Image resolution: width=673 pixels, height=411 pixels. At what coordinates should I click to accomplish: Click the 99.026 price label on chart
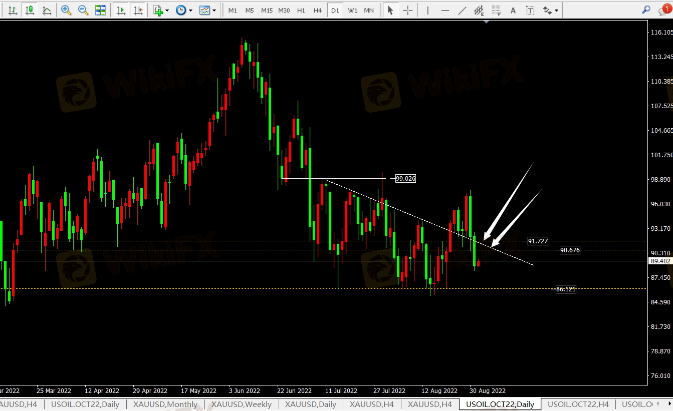405,179
